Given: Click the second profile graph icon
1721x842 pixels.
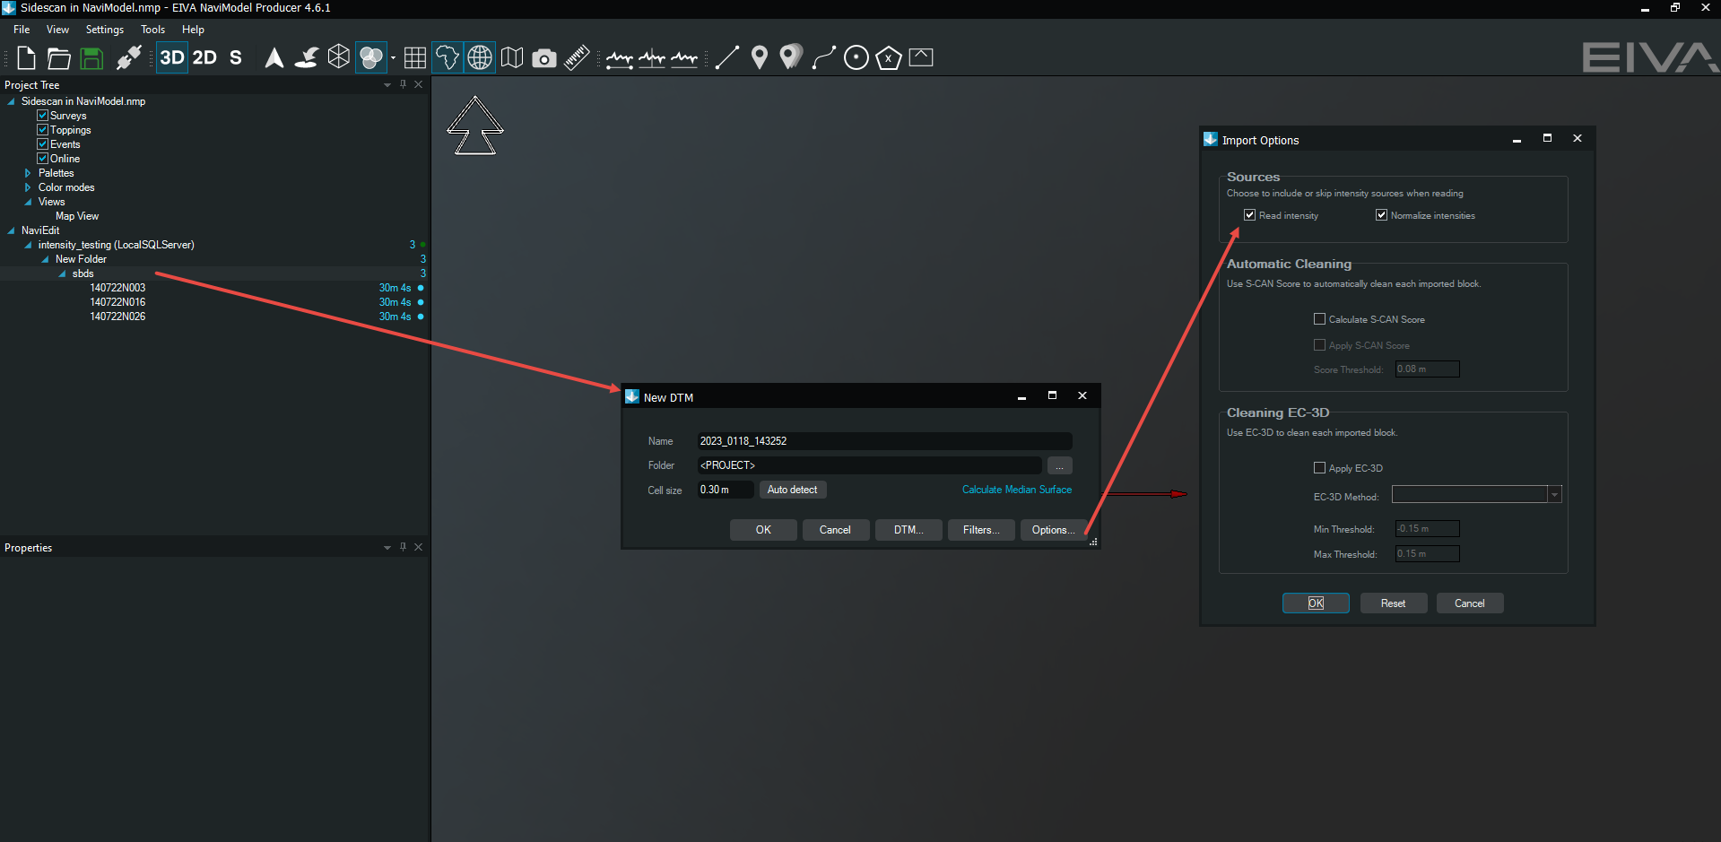Looking at the screenshot, I should point(652,59).
